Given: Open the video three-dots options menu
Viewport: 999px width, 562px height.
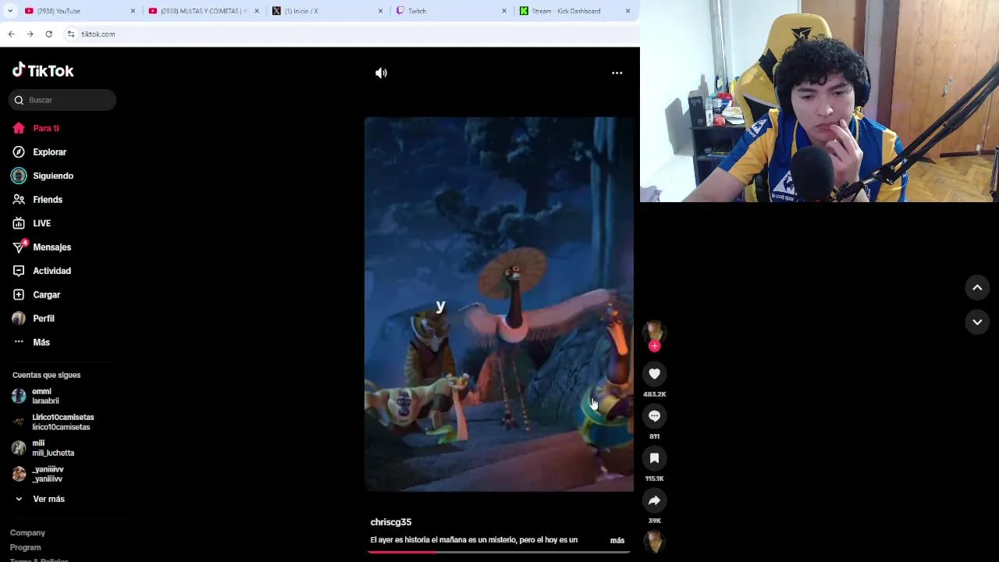Looking at the screenshot, I should (x=617, y=73).
